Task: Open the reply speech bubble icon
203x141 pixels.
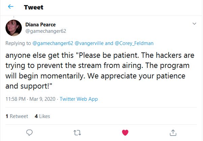Action: point(29,133)
